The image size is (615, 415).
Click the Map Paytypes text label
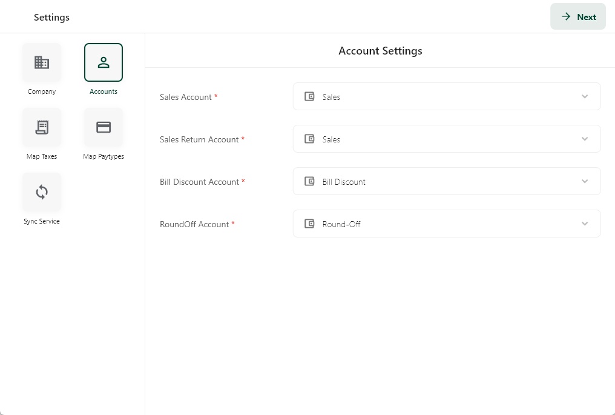click(x=104, y=156)
